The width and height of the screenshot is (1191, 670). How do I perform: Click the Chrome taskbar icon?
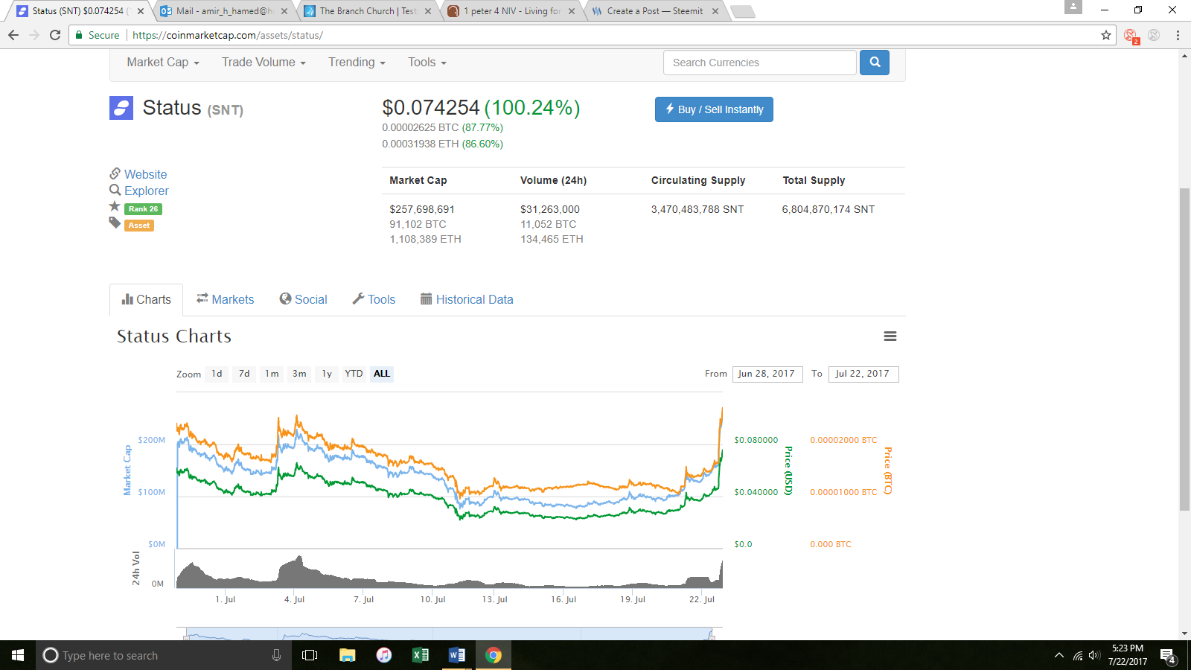tap(494, 655)
